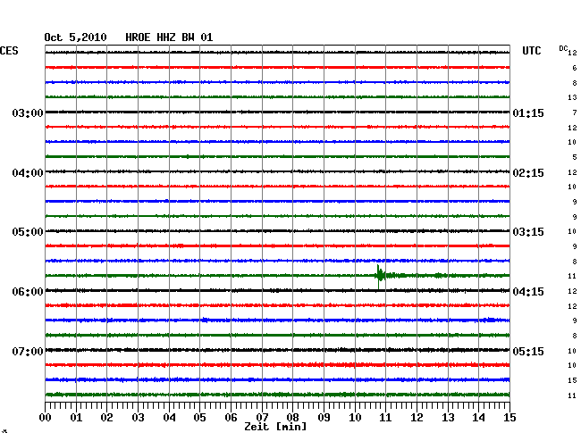The height and width of the screenshot is (441, 581).
Task: Click the black trace at 03:00
Action: click(277, 112)
